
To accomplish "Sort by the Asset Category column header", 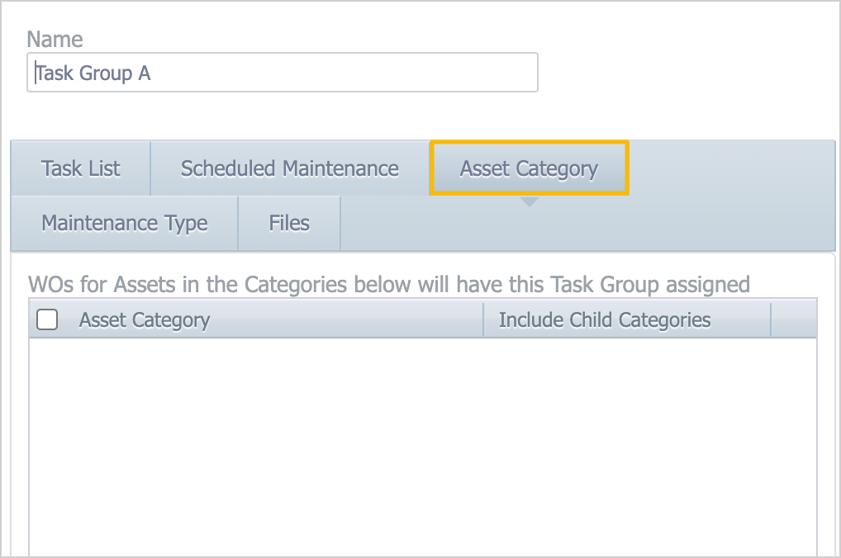I will (x=145, y=320).
